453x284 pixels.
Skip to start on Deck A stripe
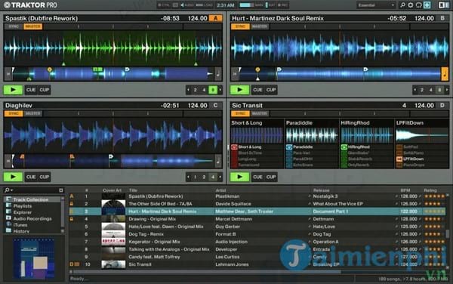[8, 74]
